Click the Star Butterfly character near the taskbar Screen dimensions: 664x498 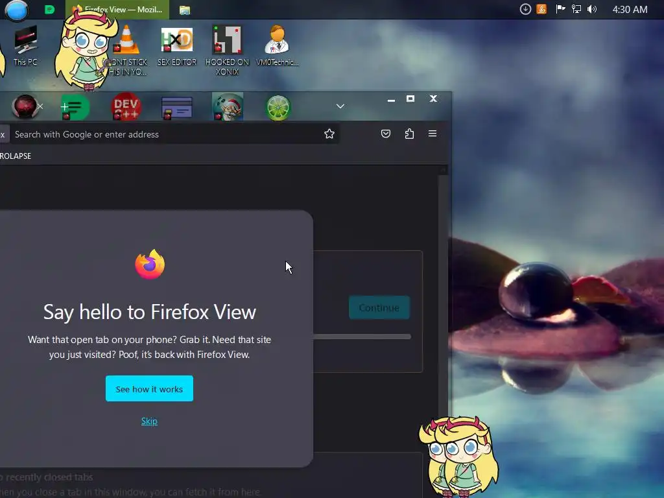tap(86, 50)
